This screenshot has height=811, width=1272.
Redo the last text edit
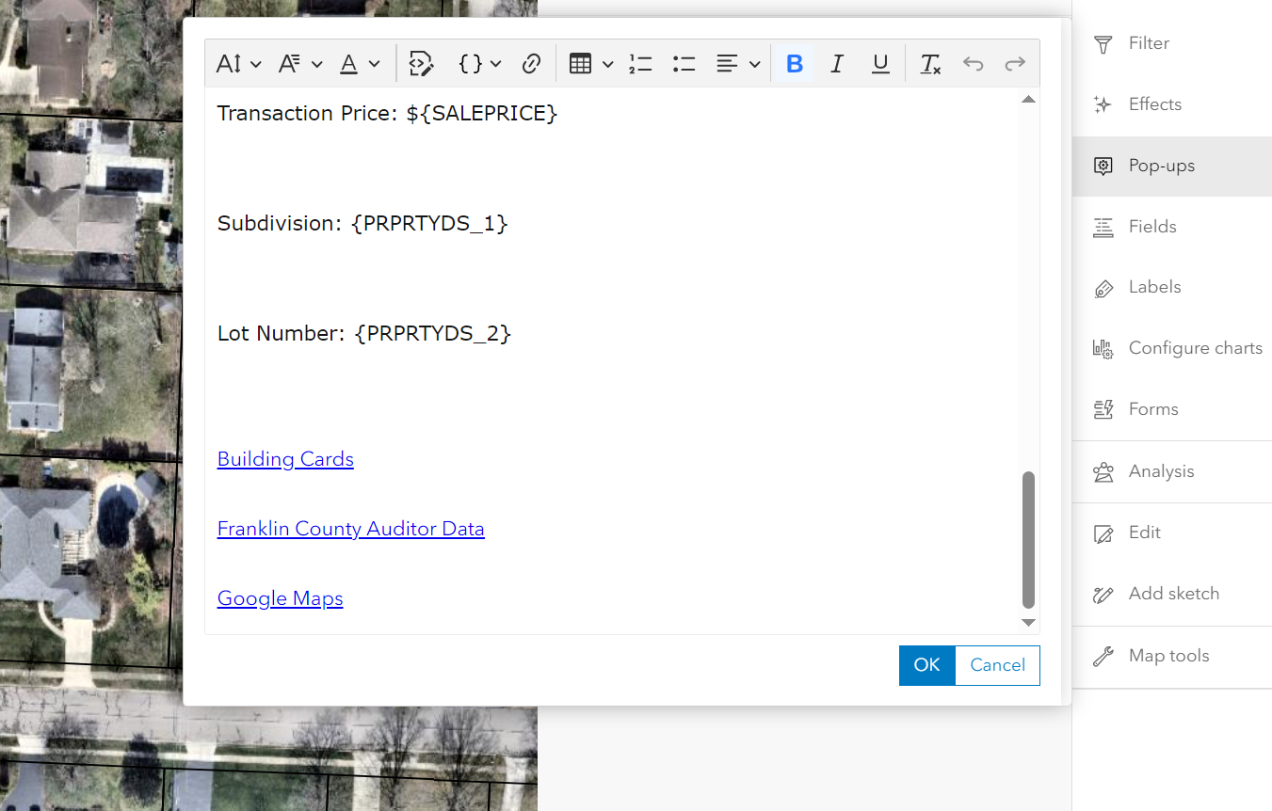pyautogui.click(x=1015, y=63)
